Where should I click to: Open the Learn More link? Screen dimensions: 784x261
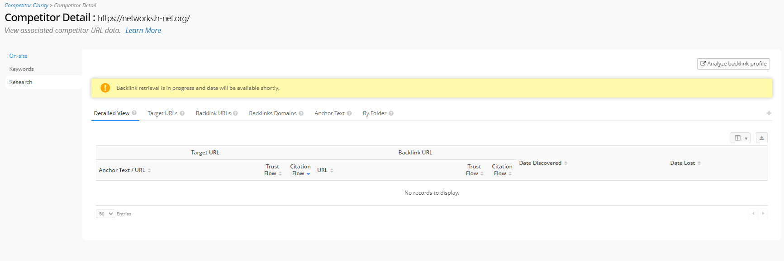pos(143,30)
